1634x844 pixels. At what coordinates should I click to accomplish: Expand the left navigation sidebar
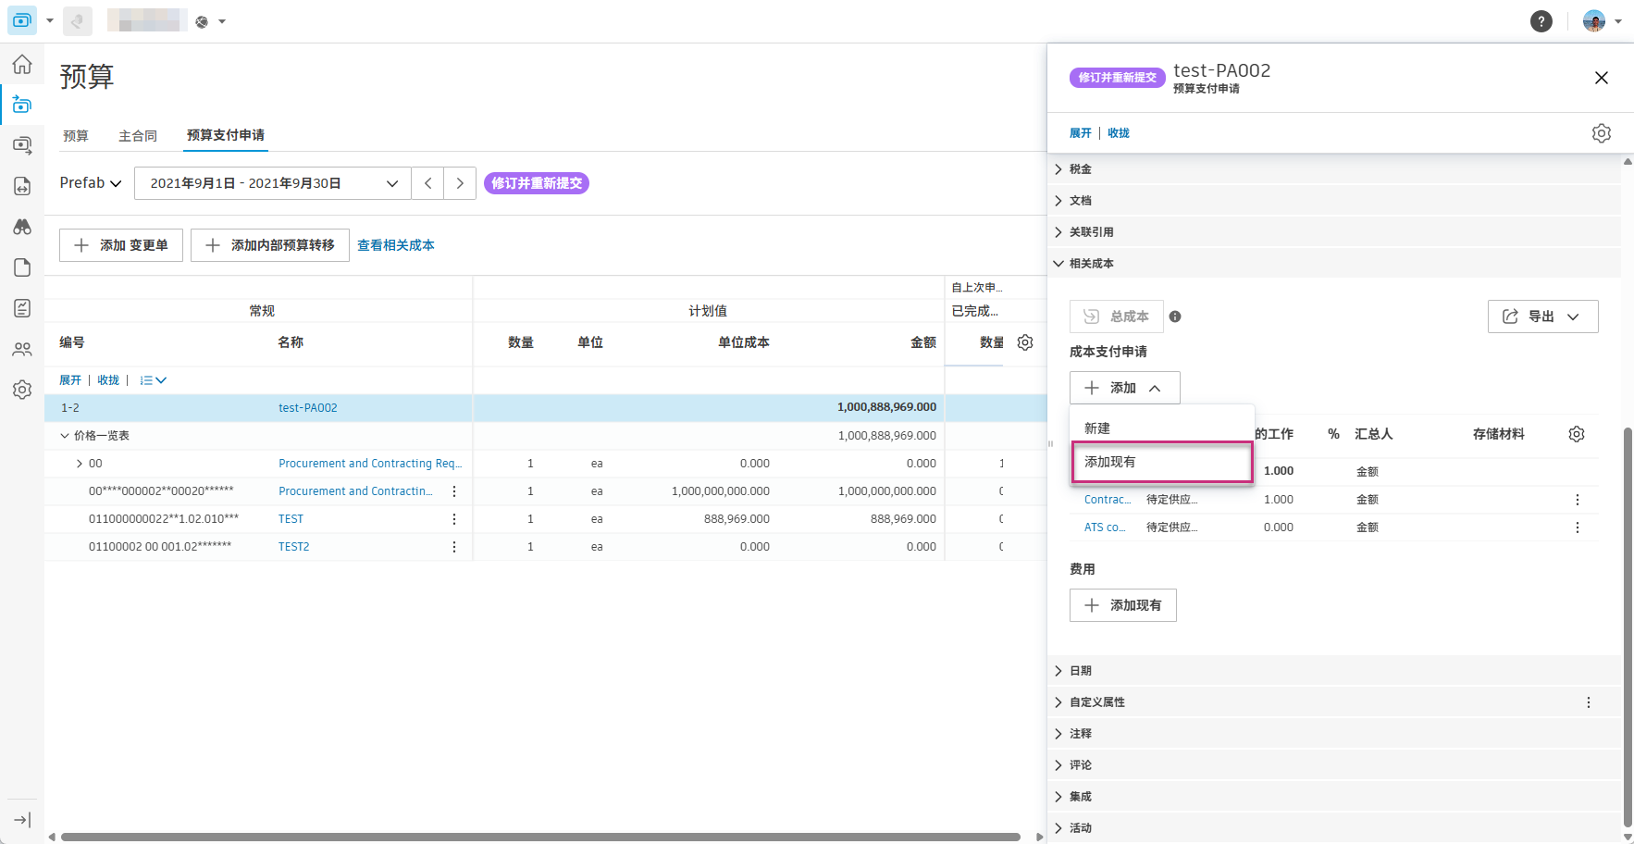22,820
